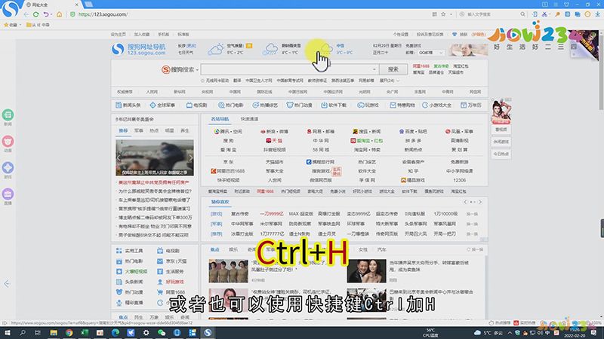The width and height of the screenshot is (604, 339).
Task: Click the green security shield icon
Action: tap(72, 14)
